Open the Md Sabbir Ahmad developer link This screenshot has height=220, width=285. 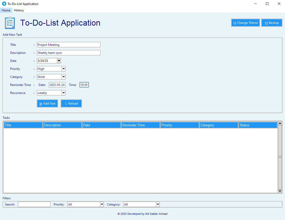pyautogui.click(x=157, y=214)
